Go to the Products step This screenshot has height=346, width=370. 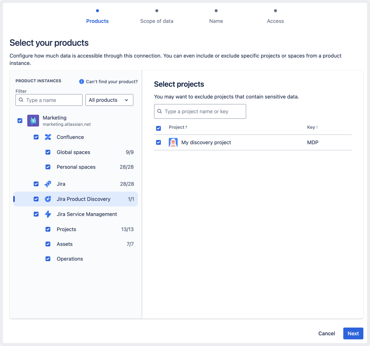(x=97, y=21)
